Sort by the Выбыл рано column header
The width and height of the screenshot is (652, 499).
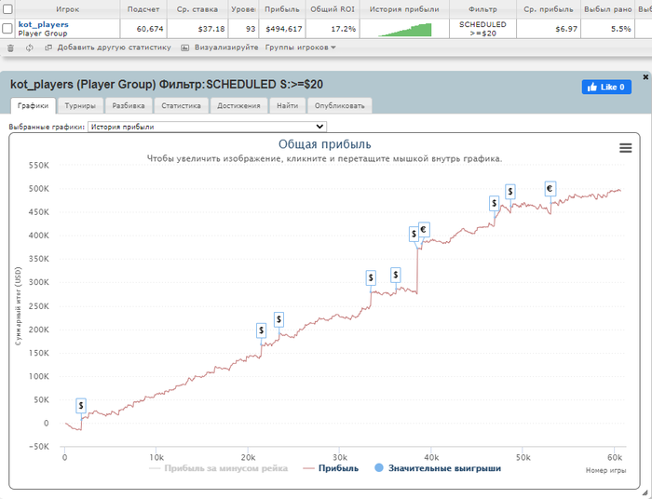point(607,9)
